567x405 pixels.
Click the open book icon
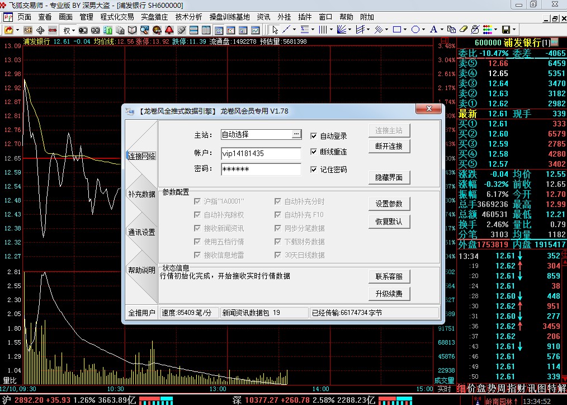133,30
